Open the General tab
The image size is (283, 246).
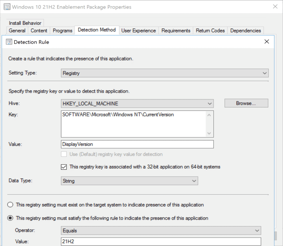(17, 30)
